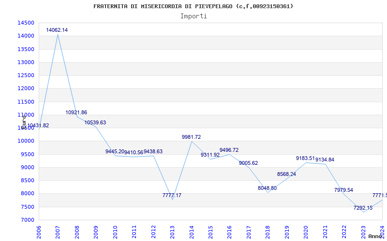This screenshot has width=387, height=241.
Task: Click the 11000 y-axis value
Action: 26,115
